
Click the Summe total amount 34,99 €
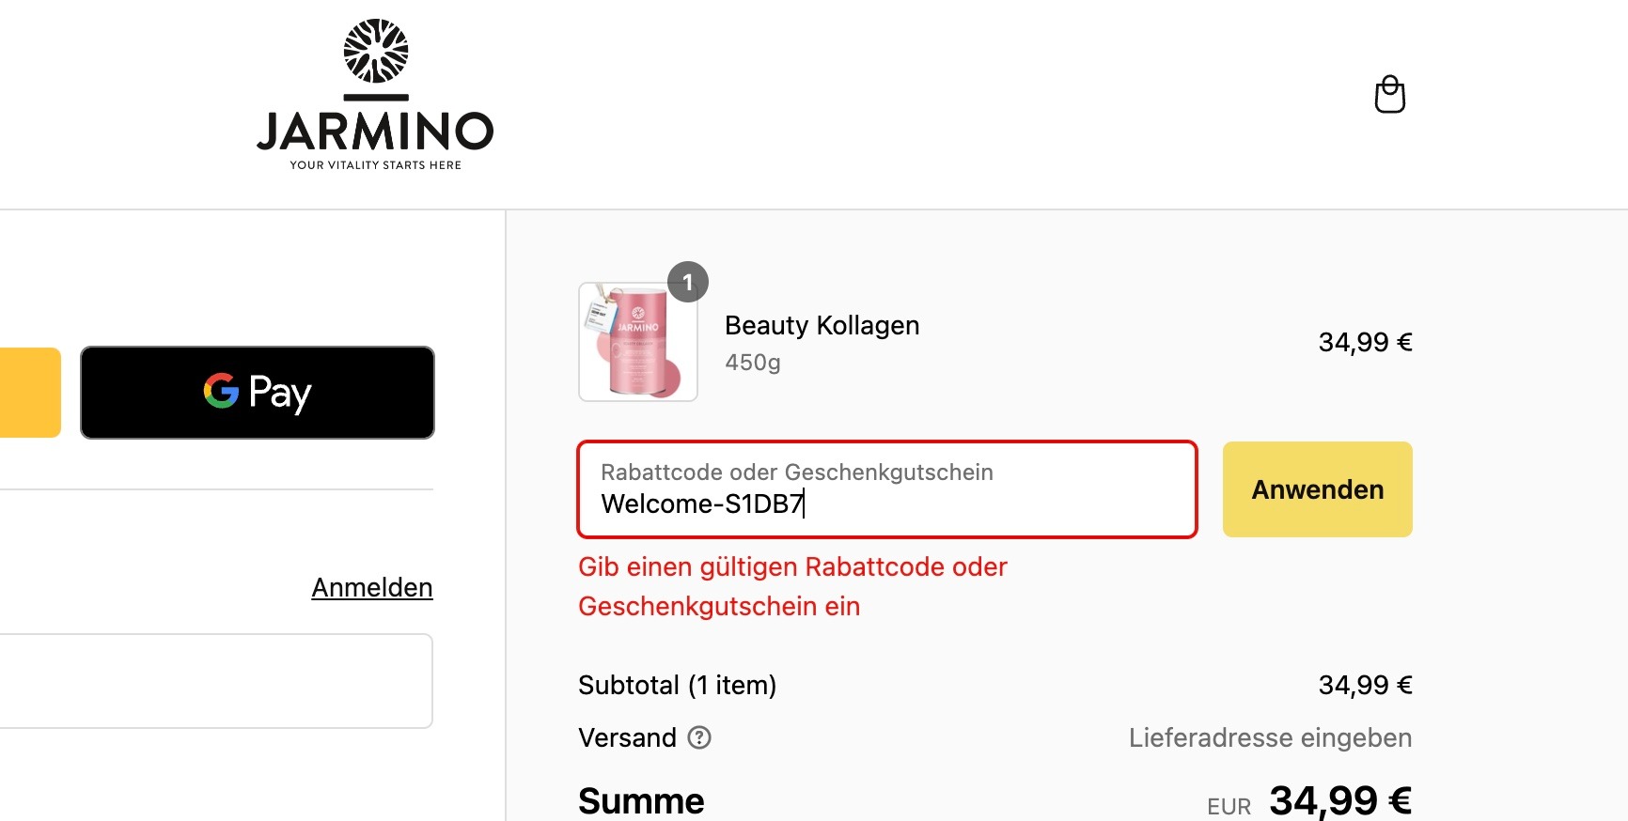[1340, 801]
